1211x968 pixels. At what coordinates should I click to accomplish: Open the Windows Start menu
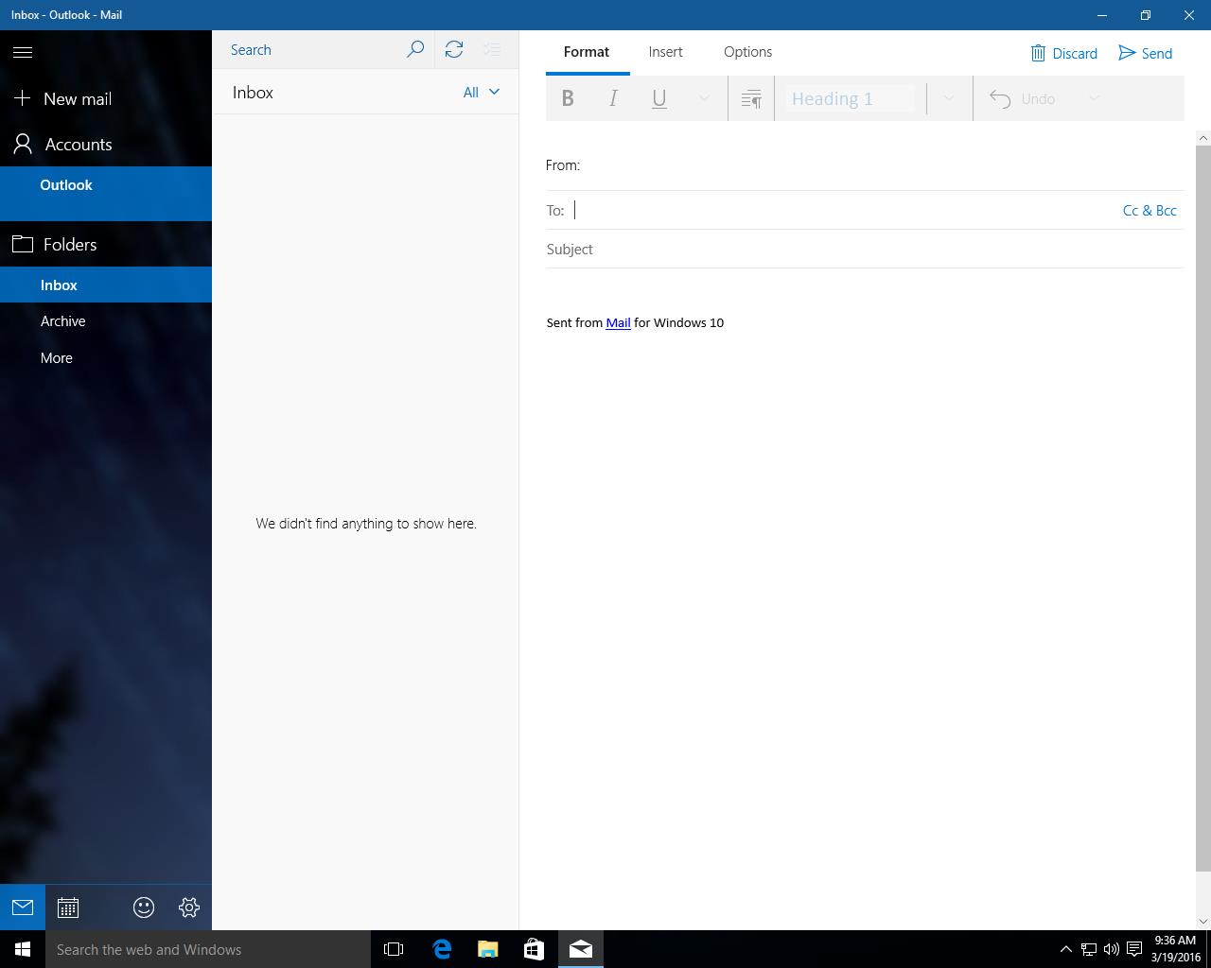coord(23,949)
